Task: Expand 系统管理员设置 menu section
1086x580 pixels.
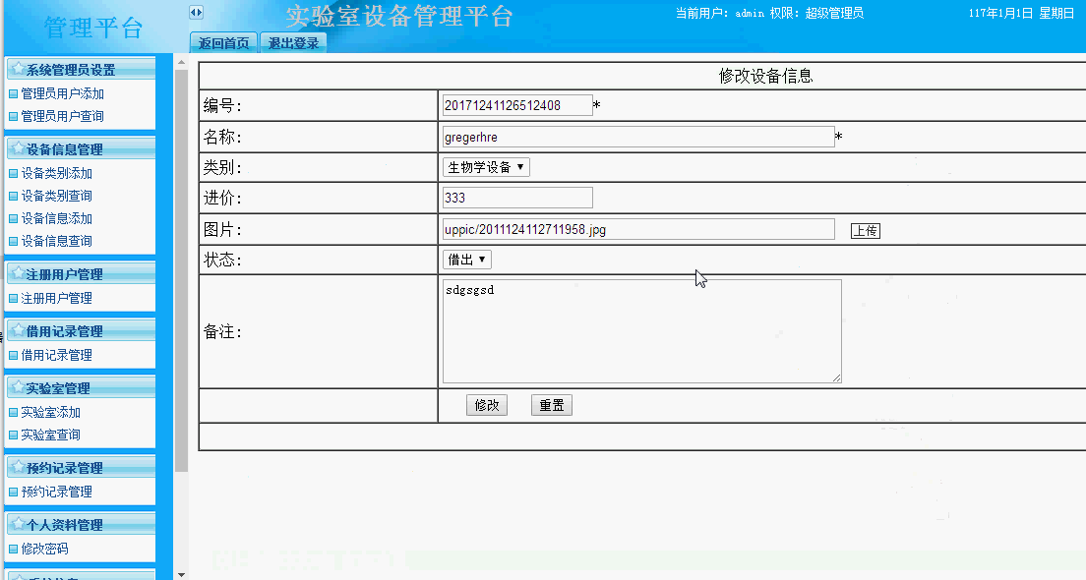Action: 81,69
